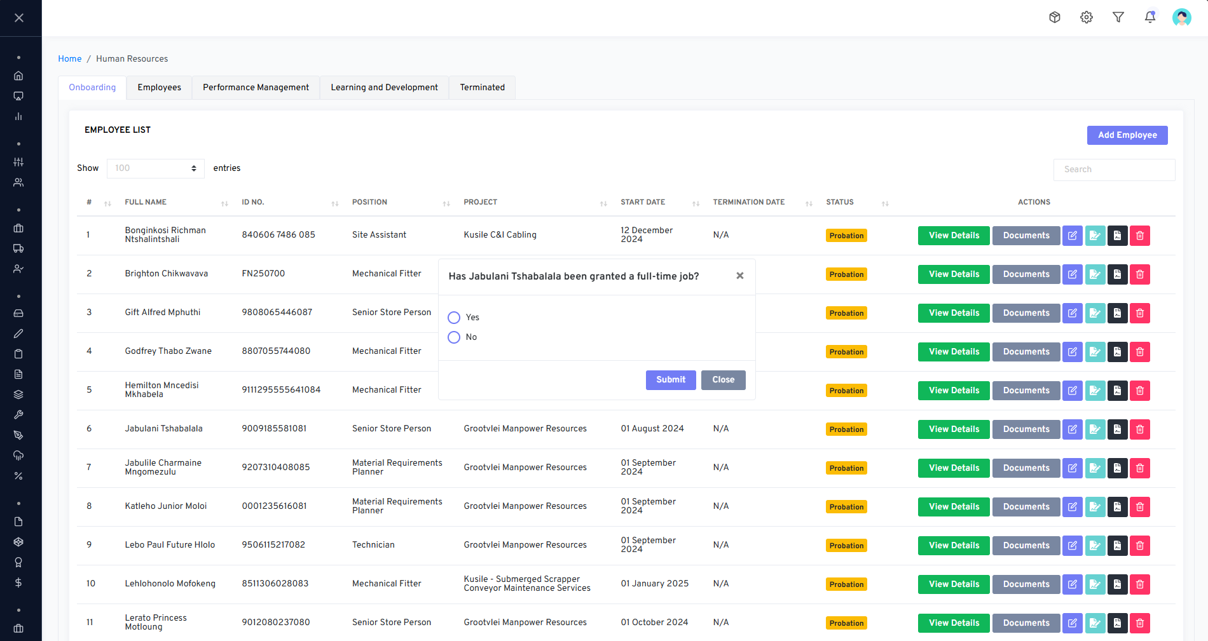Edit Lebo Paul Future Hlolo's record

[x=1073, y=546]
